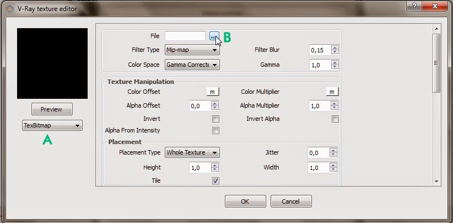Adjust Gamma with its stepper arrows
453x223 pixels.
[335, 65]
